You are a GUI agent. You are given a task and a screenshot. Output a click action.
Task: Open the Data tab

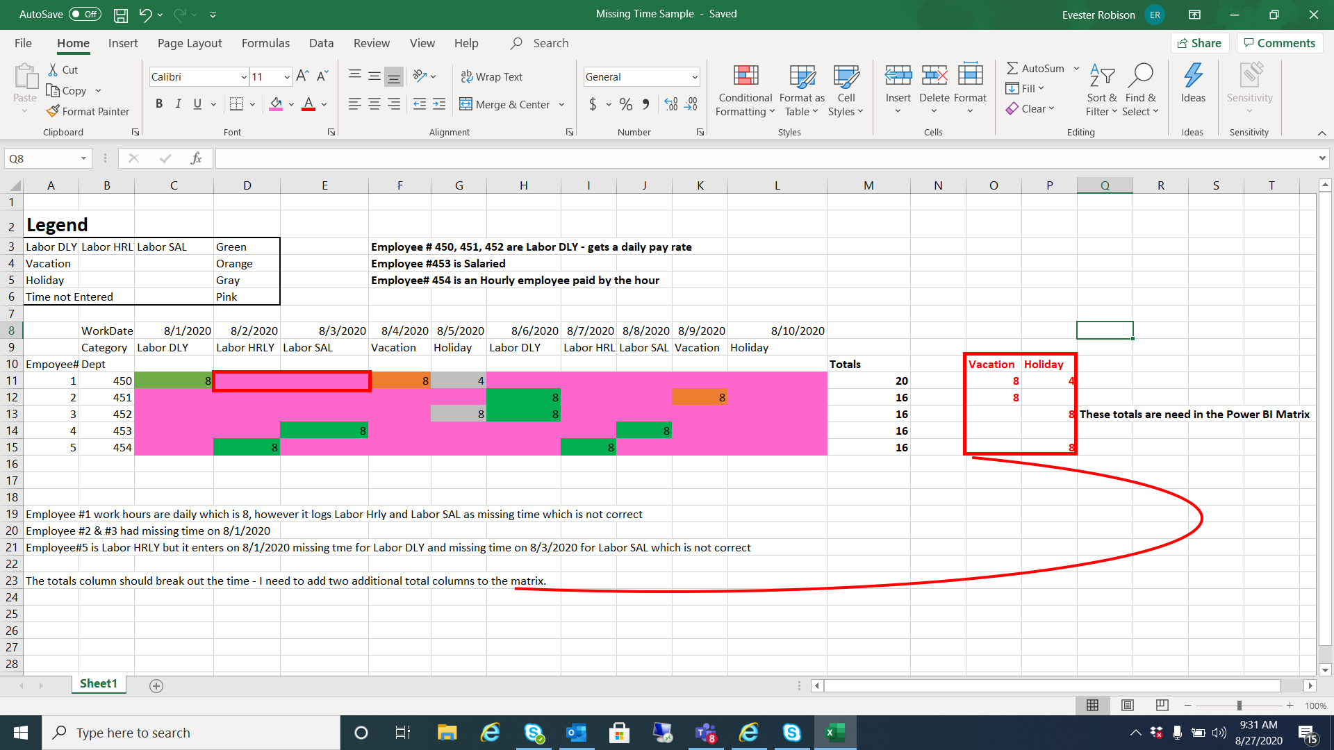click(x=321, y=43)
